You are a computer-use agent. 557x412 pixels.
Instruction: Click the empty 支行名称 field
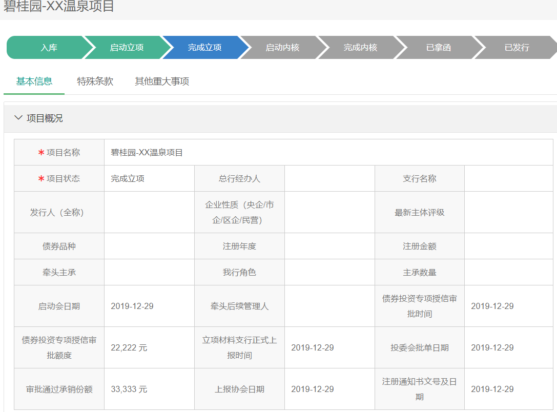(509, 178)
